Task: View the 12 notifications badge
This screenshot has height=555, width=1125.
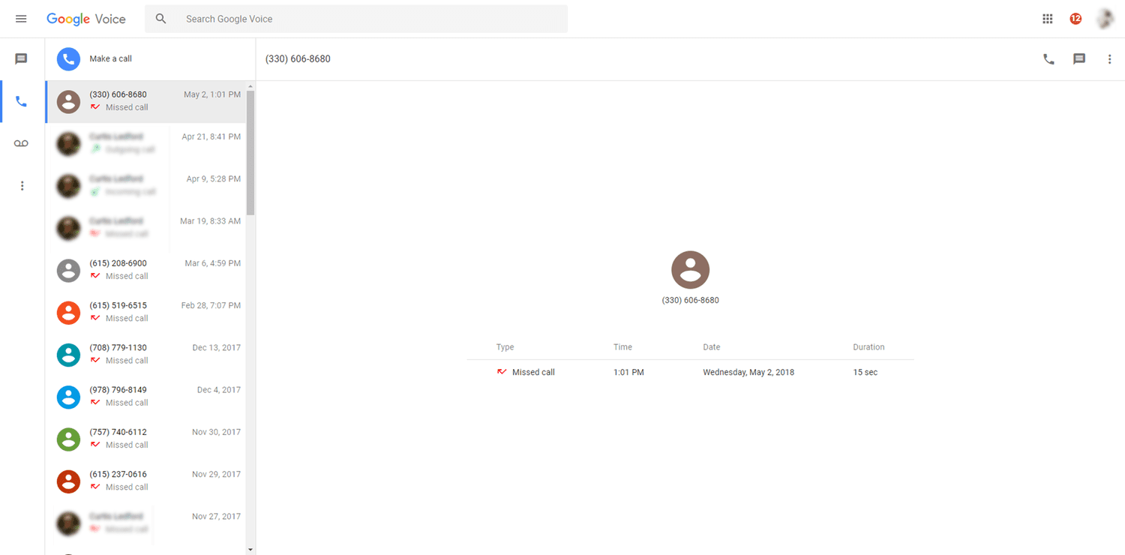Action: (x=1075, y=19)
